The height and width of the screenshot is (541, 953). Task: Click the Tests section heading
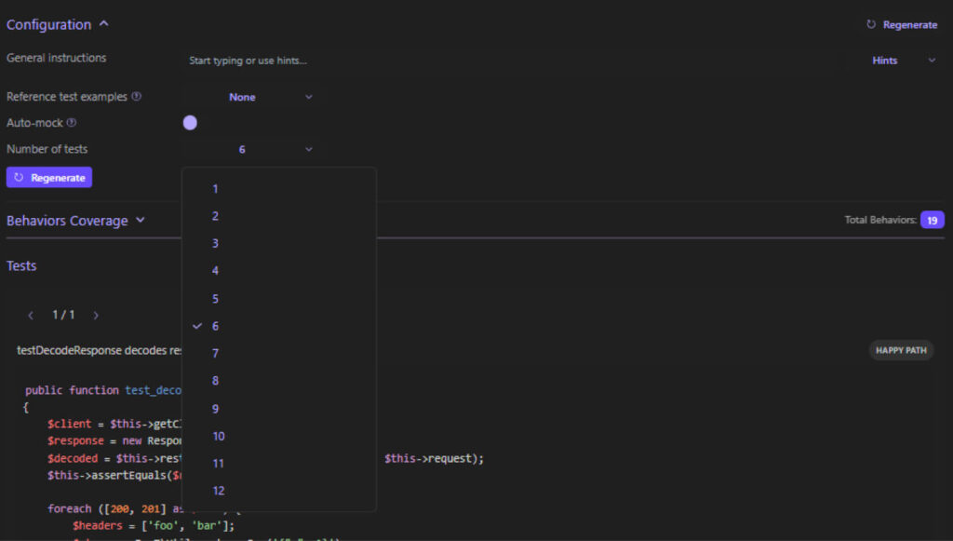[x=21, y=265]
